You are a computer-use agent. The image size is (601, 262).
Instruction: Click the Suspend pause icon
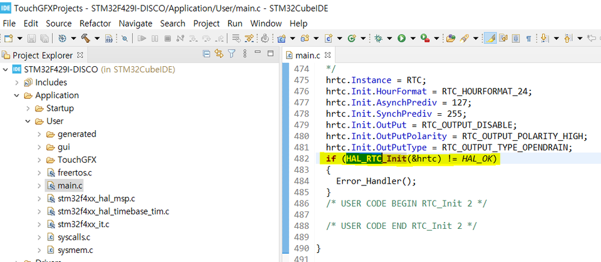(x=155, y=39)
